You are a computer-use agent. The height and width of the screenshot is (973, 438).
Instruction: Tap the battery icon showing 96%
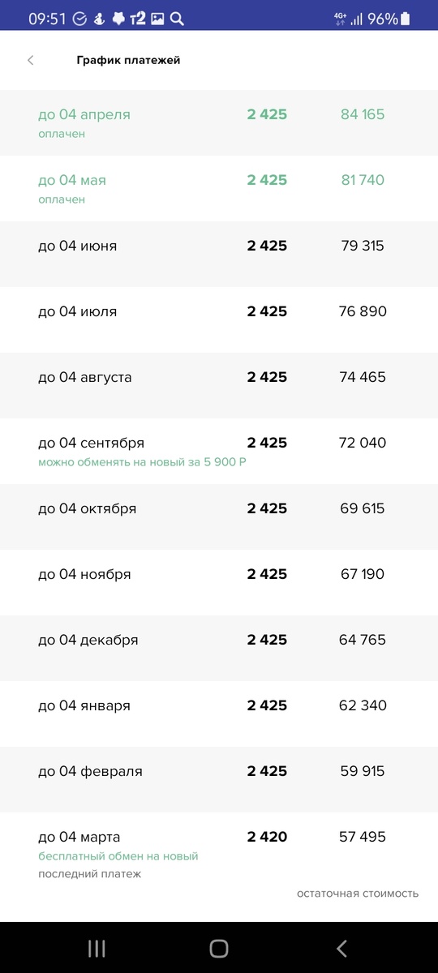click(x=405, y=19)
